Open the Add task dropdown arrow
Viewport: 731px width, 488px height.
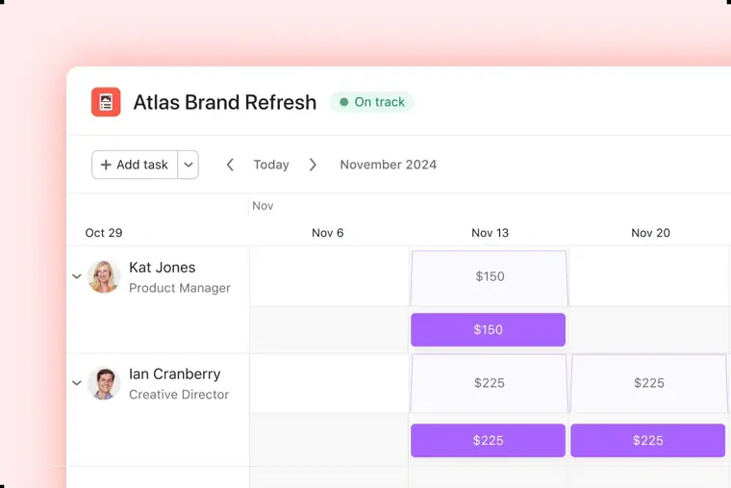[x=189, y=165]
